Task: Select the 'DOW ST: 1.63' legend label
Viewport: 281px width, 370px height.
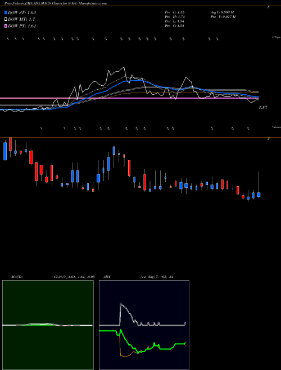Action: coord(22,12)
